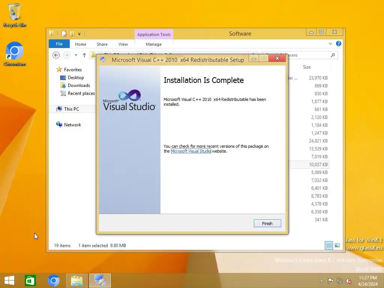Click the Explorer Back navigation arrow
This screenshot has height=288, width=384.
56,55
